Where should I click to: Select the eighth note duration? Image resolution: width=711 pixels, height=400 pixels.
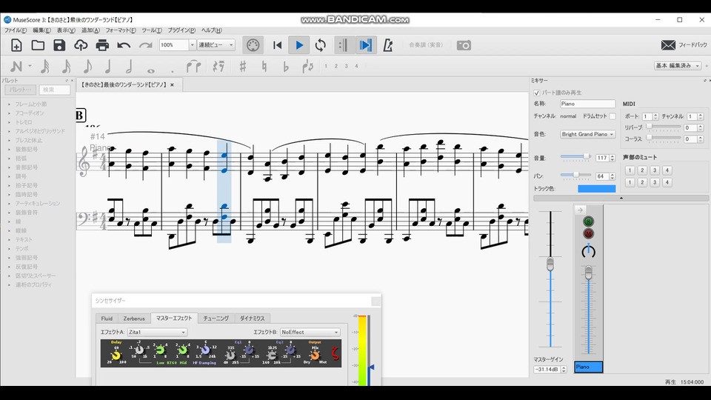(87, 67)
